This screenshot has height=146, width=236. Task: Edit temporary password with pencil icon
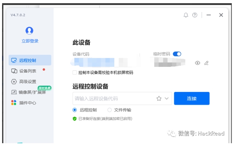pyautogui.click(x=206, y=63)
